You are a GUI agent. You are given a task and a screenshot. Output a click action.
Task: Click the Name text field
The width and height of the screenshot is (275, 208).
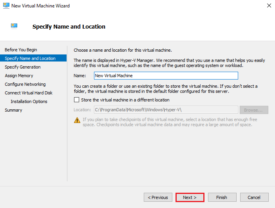(166, 76)
